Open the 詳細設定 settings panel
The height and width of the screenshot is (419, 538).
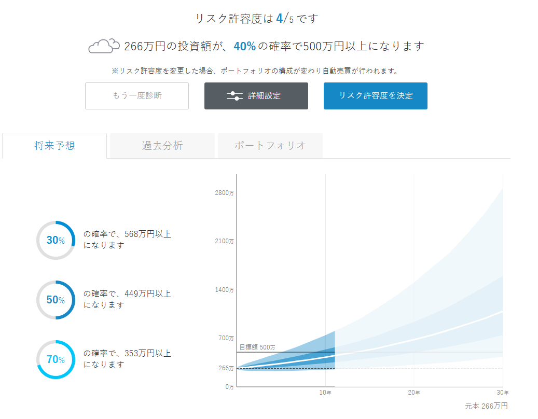[x=256, y=96]
